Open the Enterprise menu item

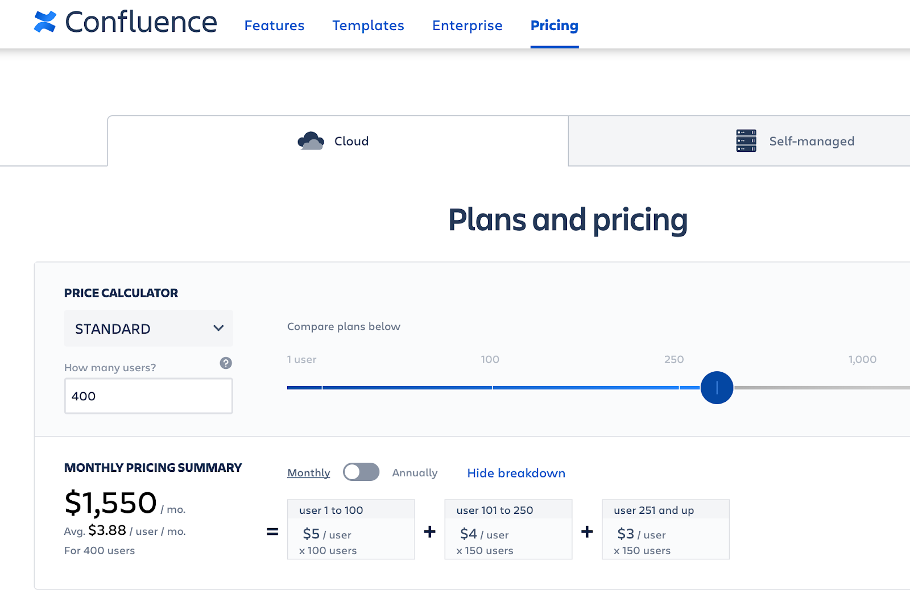(x=467, y=26)
